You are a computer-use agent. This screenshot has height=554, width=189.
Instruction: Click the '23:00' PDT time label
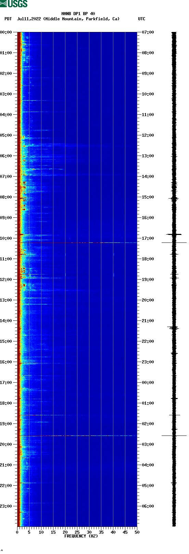pyautogui.click(x=6, y=506)
